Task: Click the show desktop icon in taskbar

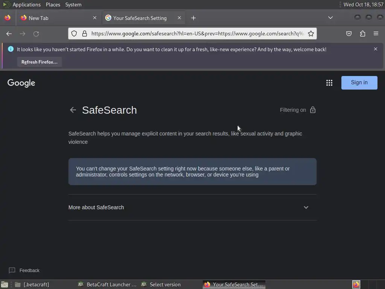Action: pyautogui.click(x=5, y=284)
